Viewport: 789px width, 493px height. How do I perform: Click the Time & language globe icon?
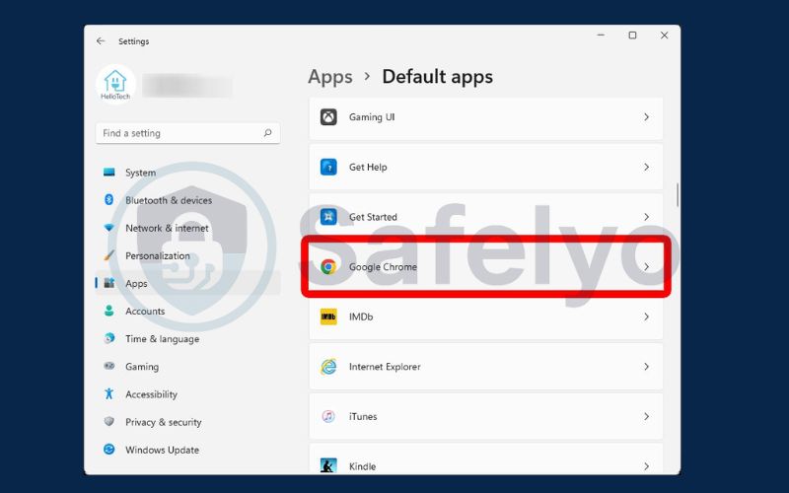(x=109, y=338)
